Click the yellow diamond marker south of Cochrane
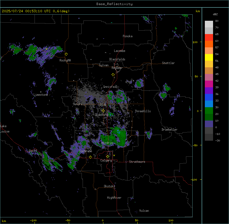 [x=90, y=157]
